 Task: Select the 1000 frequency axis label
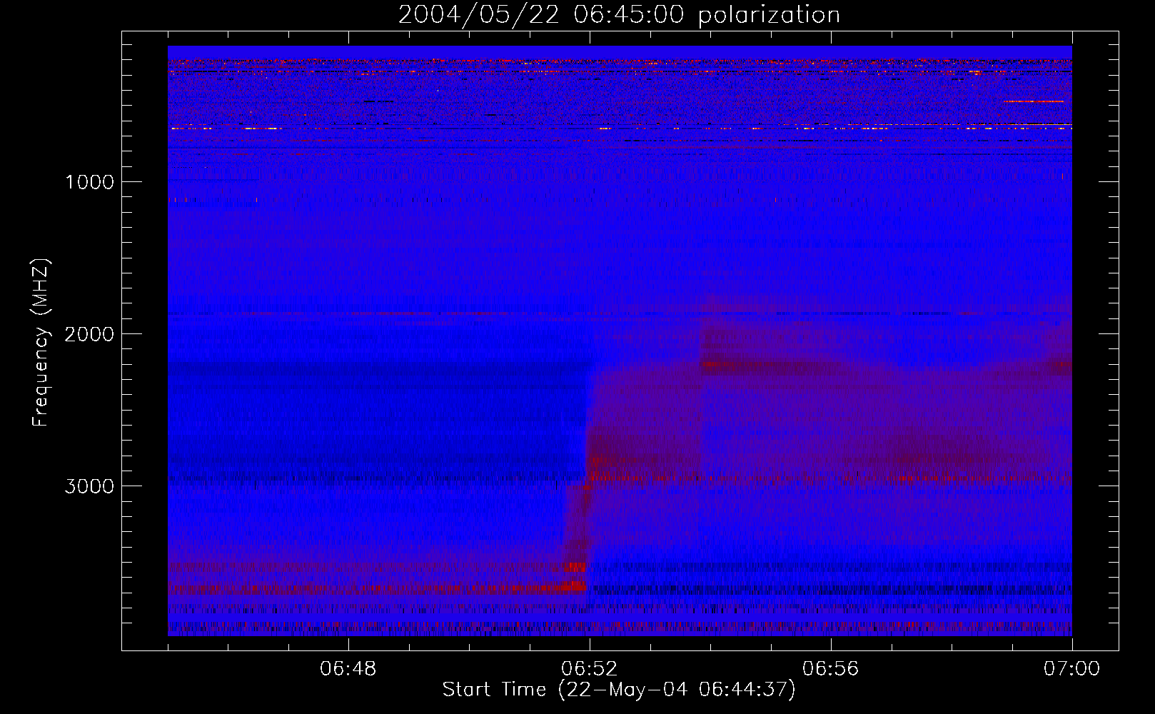(x=89, y=182)
